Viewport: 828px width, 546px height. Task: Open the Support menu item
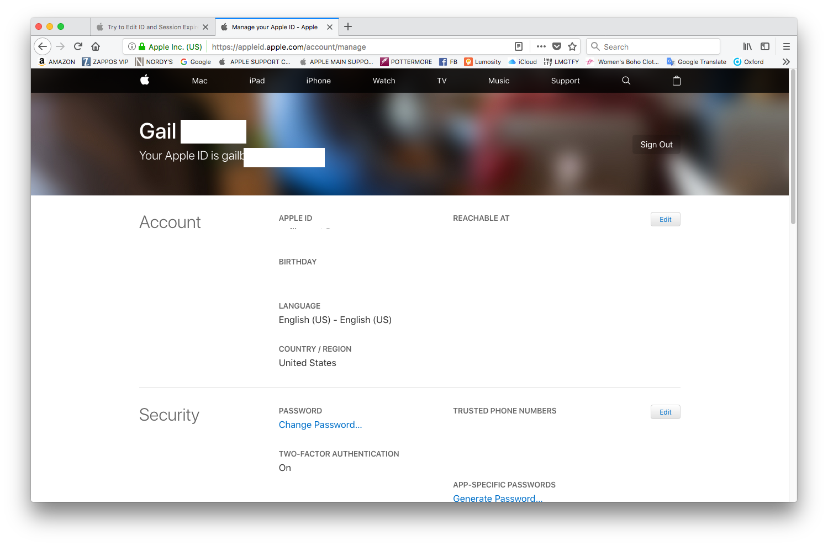pyautogui.click(x=565, y=81)
